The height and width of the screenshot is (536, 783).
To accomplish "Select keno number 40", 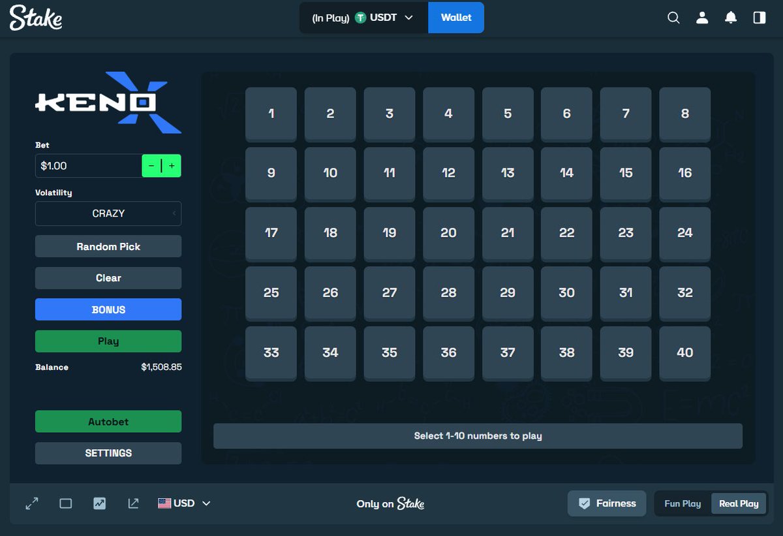I will 685,353.
